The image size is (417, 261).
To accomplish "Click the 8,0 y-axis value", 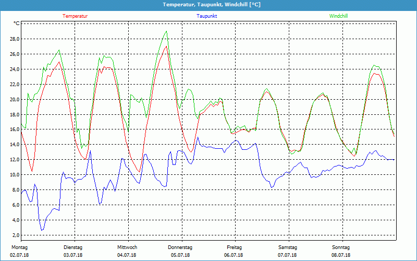I will coord(16,190).
